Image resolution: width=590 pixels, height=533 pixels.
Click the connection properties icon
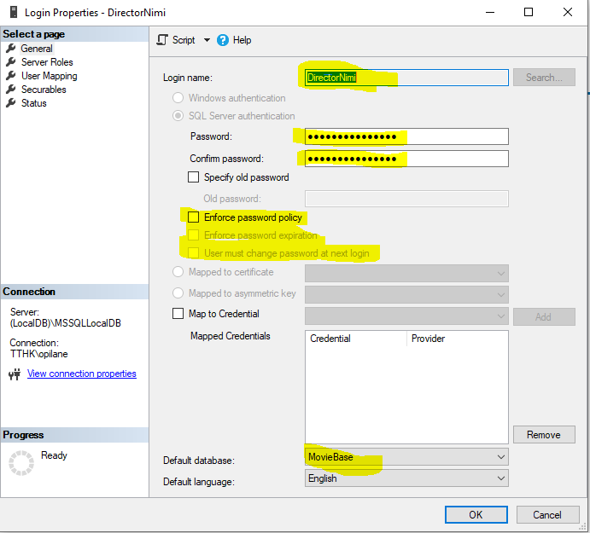pos(15,374)
